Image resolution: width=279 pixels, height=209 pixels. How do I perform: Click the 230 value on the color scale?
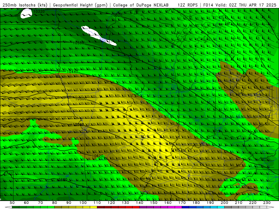[267, 203]
